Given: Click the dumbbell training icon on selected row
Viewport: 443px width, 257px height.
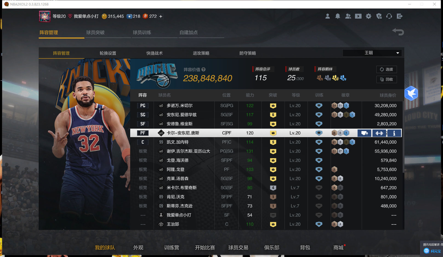Looking at the screenshot, I should point(379,133).
